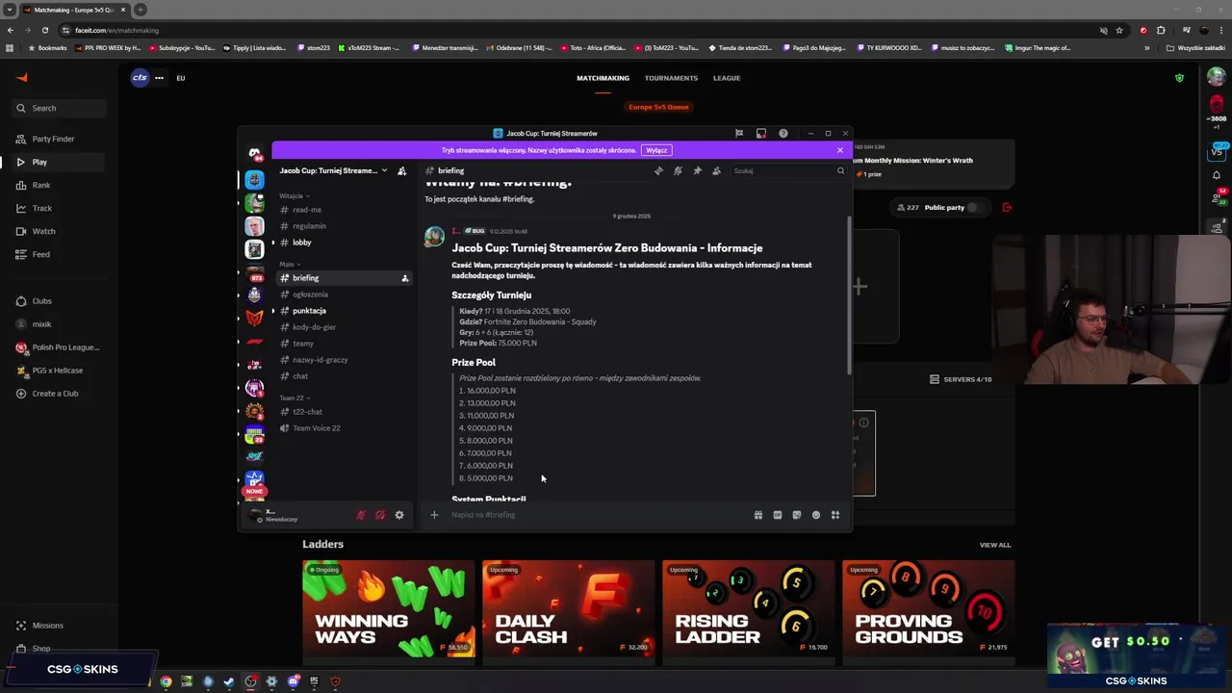Screen dimensions: 1232x693
Task: Click FACEIT sidebar Search field
Action: [x=58, y=108]
